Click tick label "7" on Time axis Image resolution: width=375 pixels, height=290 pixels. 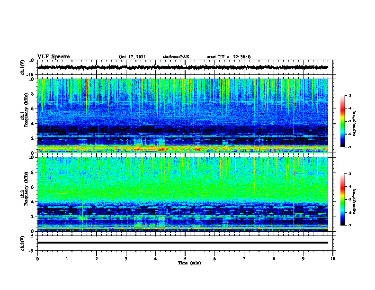pyautogui.click(x=244, y=259)
